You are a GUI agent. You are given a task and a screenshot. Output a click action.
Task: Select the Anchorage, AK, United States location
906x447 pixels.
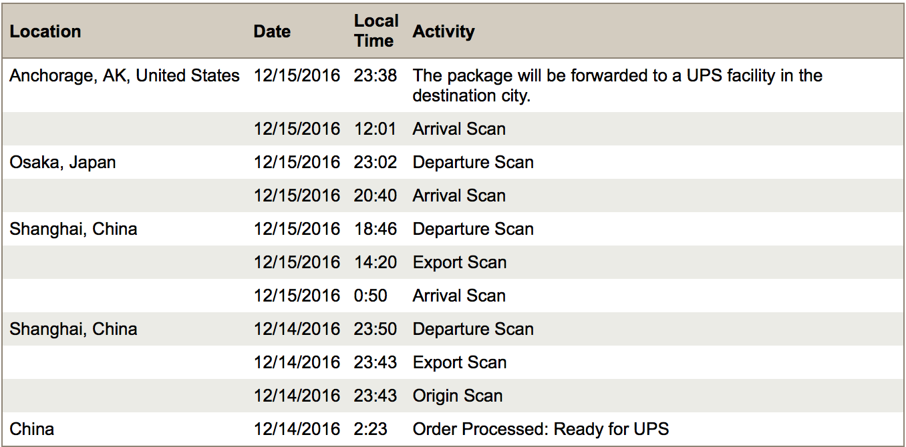(124, 76)
